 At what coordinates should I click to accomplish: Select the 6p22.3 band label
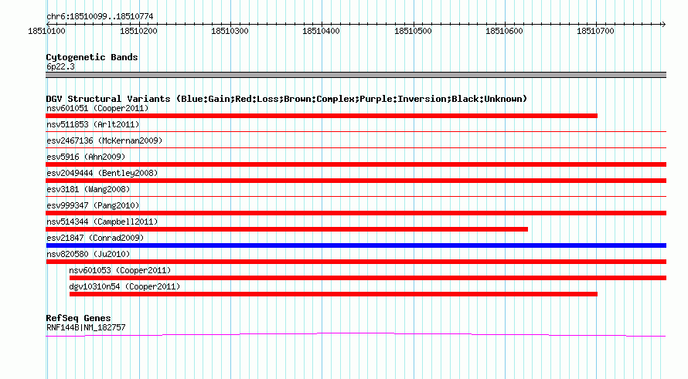coord(60,66)
